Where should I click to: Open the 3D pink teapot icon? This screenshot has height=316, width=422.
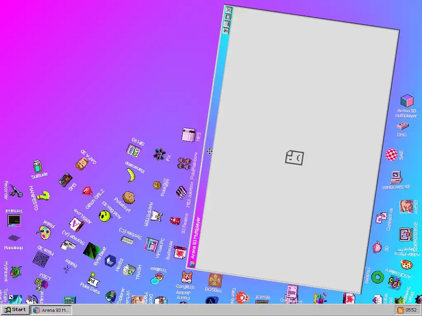click(x=377, y=246)
